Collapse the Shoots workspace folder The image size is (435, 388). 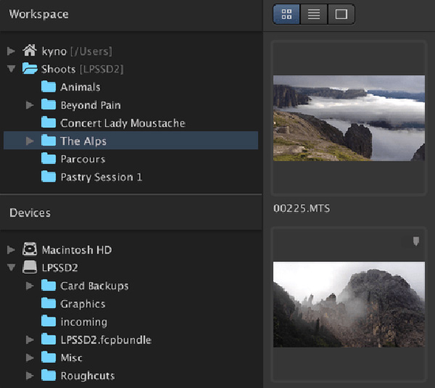[x=11, y=69]
